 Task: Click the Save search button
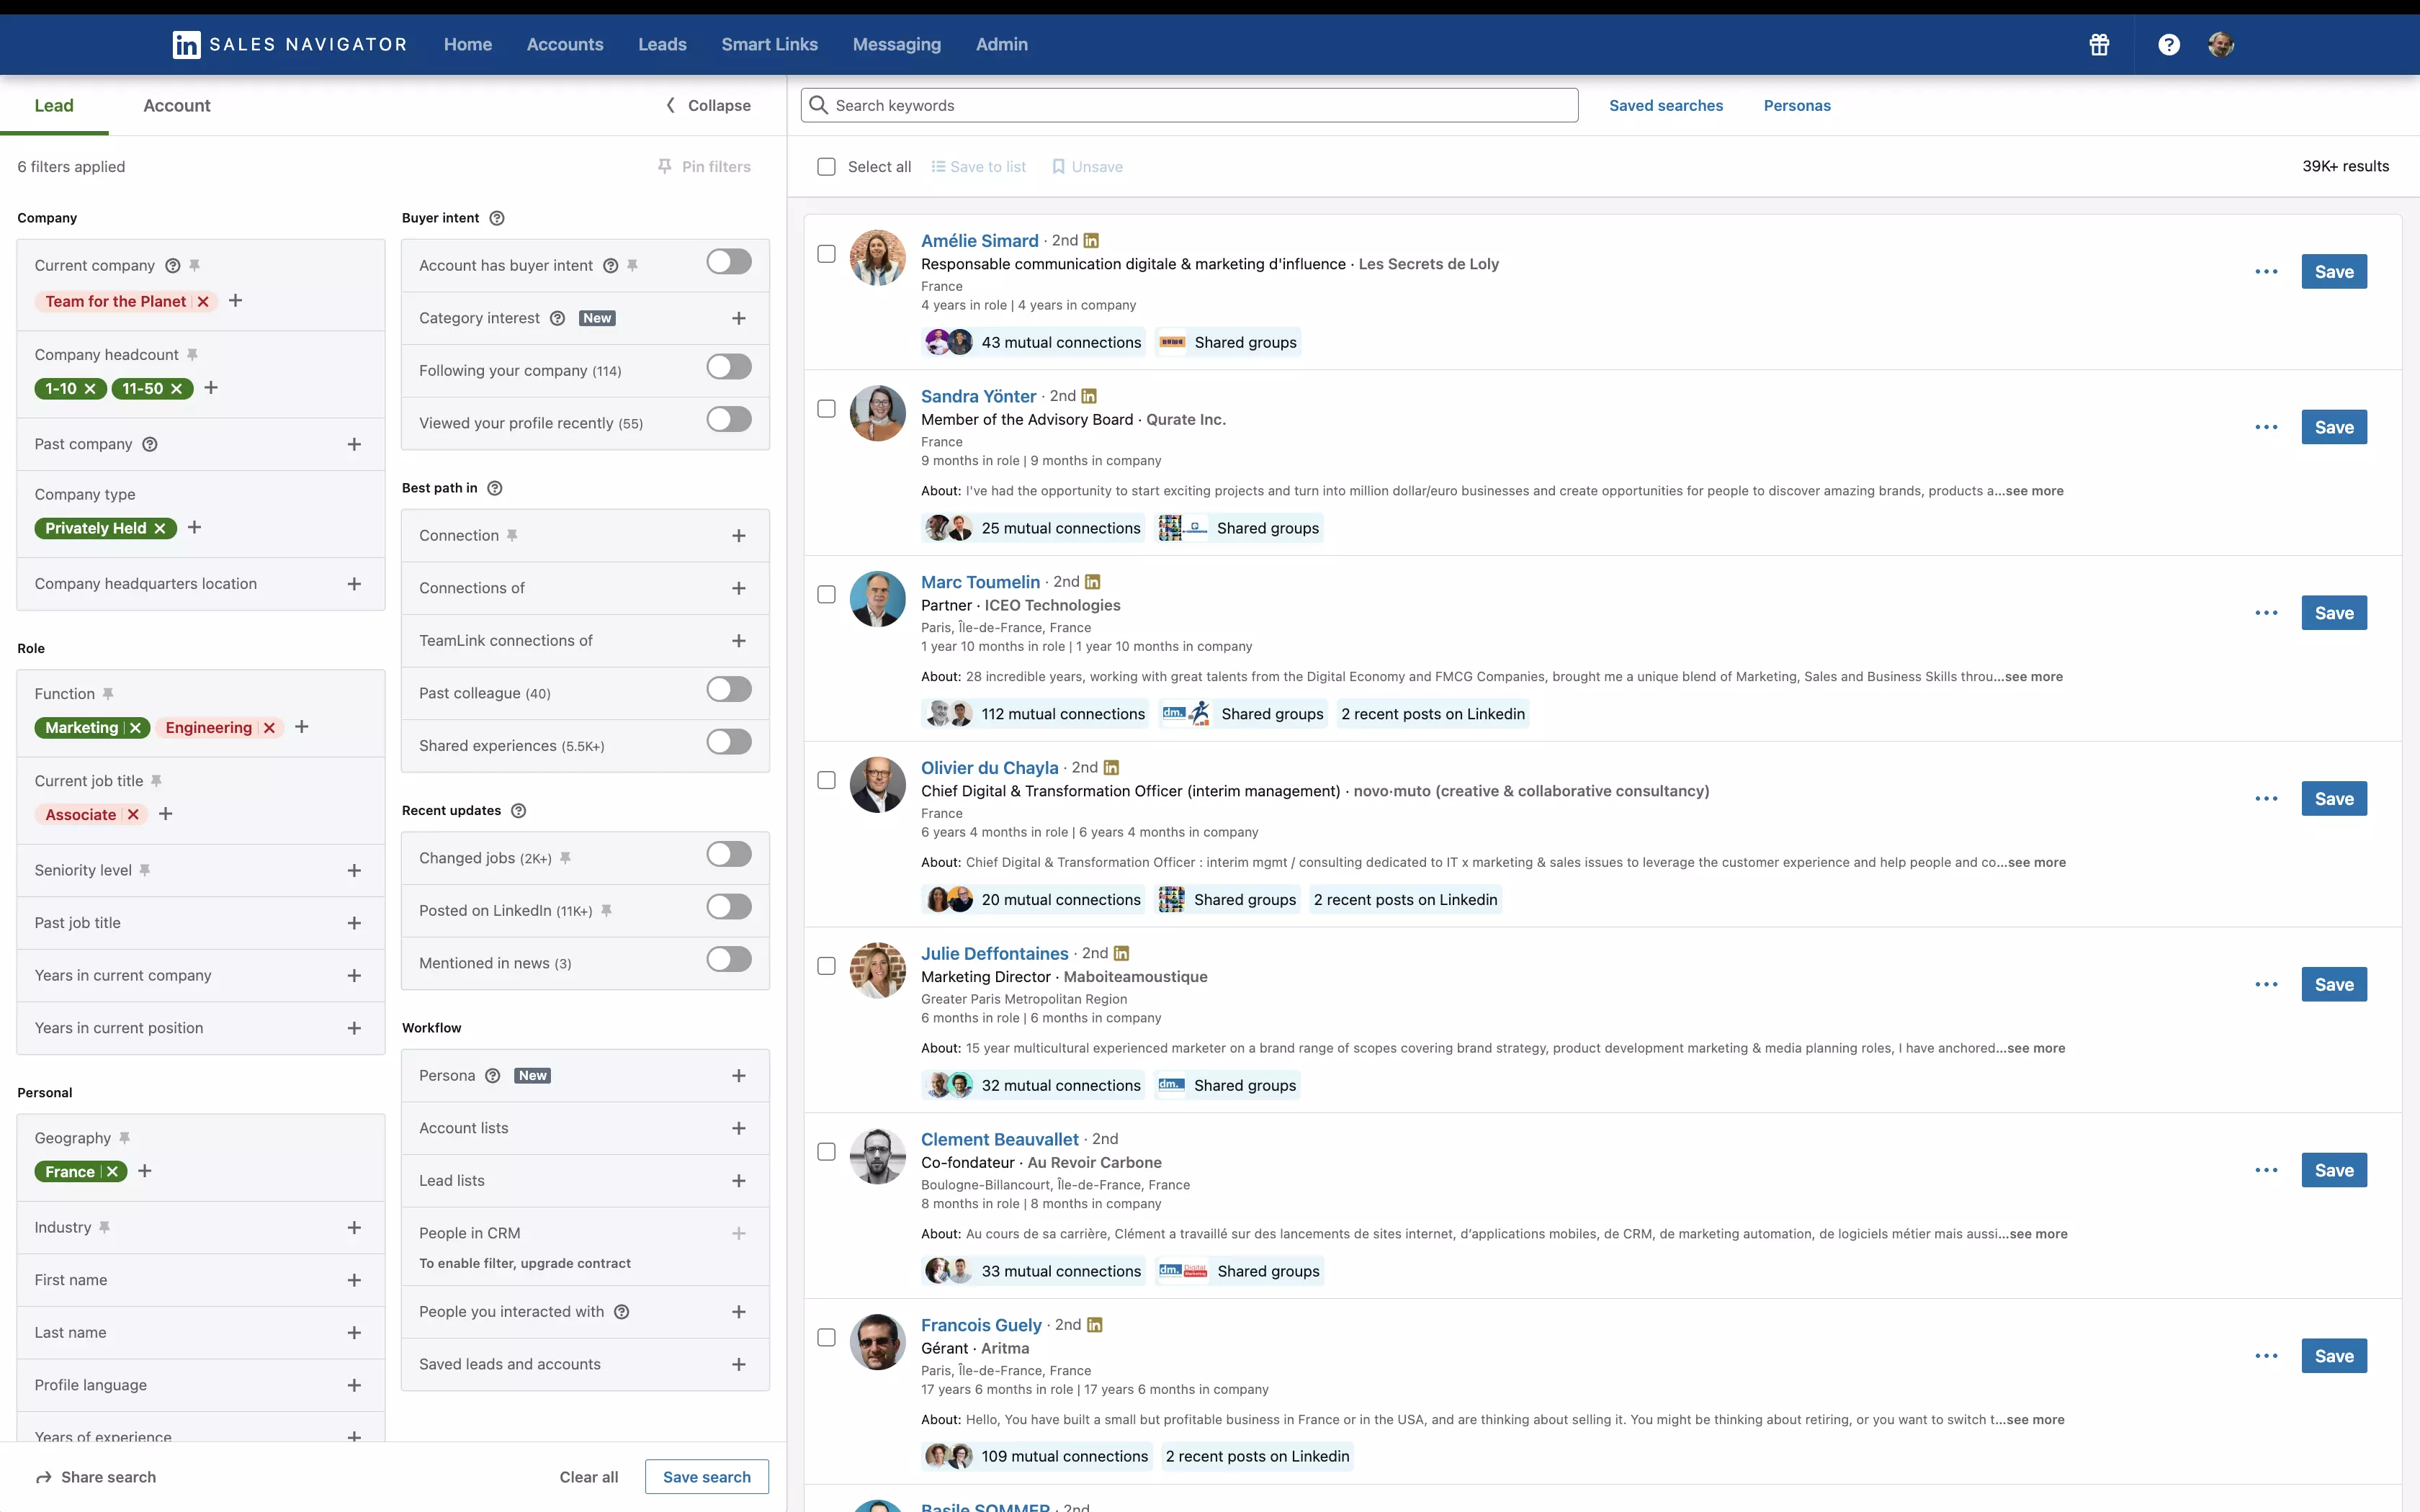pos(706,1477)
